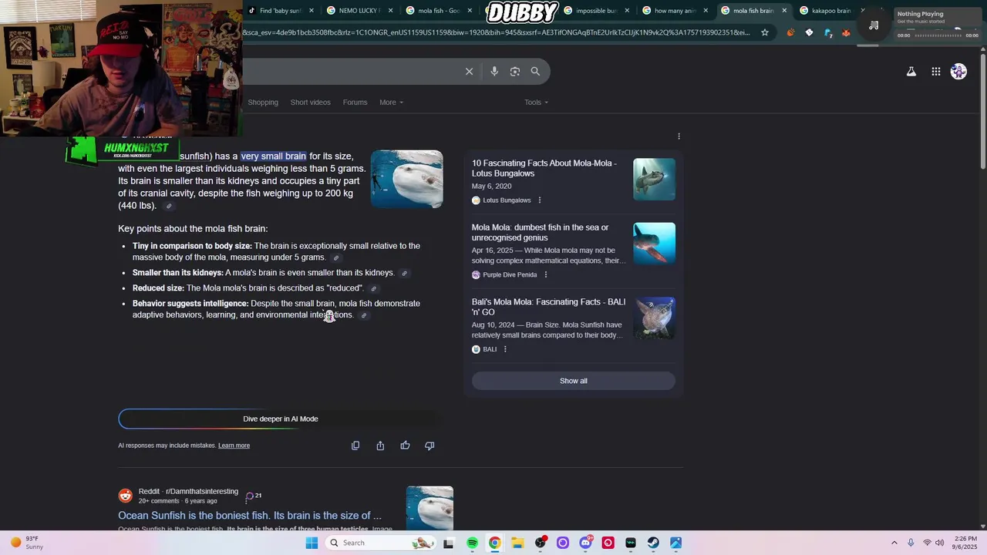Click Show all sources button
The height and width of the screenshot is (555, 987).
coord(573,381)
